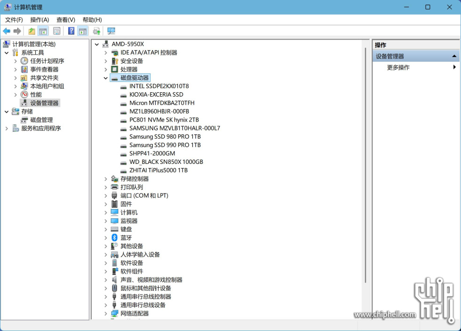Click the 任务计划程序 clock icon
This screenshot has width=461, height=331.
click(24, 61)
